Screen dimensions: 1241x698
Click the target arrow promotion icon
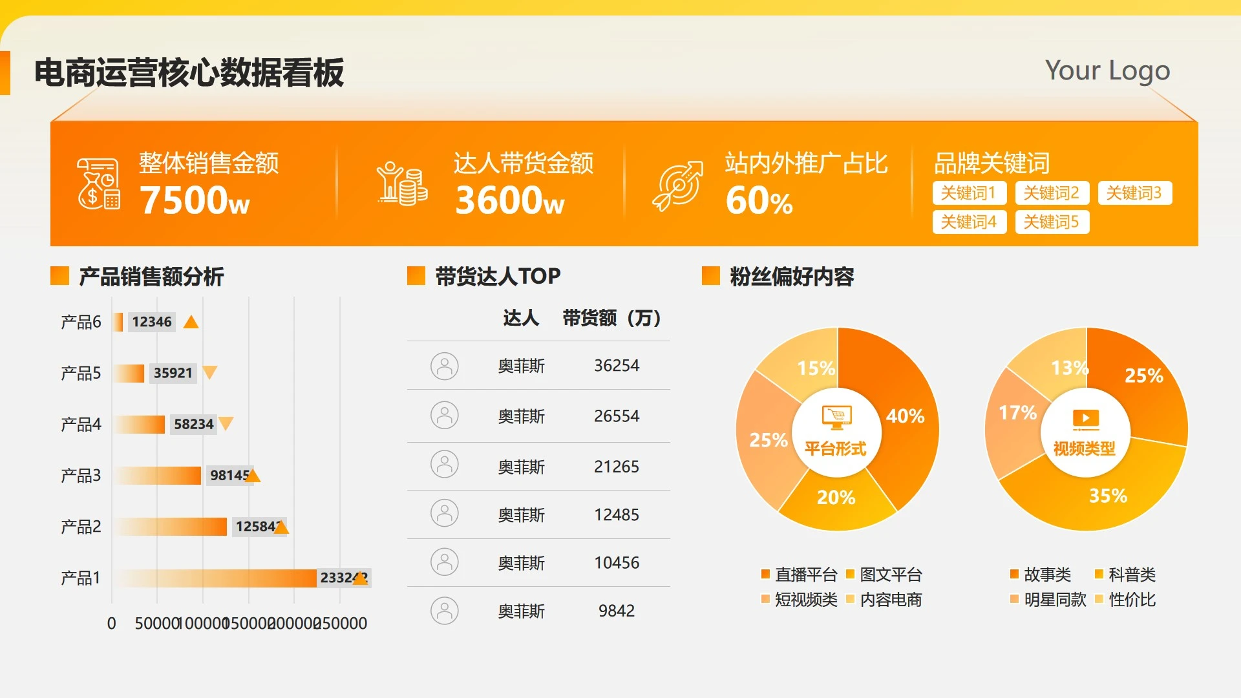pyautogui.click(x=677, y=185)
